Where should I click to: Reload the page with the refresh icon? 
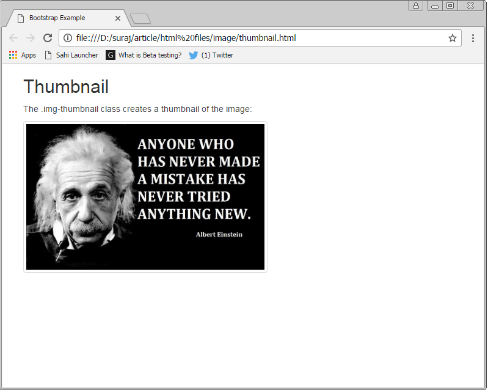(47, 38)
